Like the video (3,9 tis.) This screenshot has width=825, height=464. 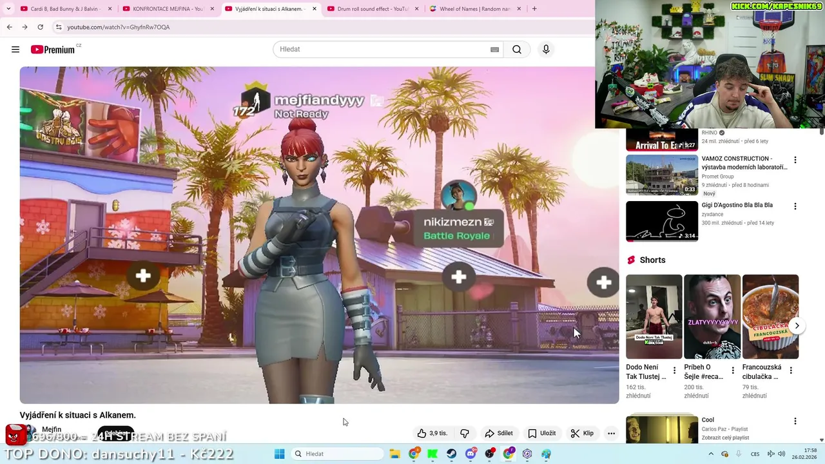pyautogui.click(x=432, y=433)
